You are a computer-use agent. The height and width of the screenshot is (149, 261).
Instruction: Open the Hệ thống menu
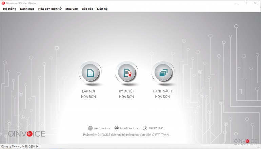tap(9, 9)
